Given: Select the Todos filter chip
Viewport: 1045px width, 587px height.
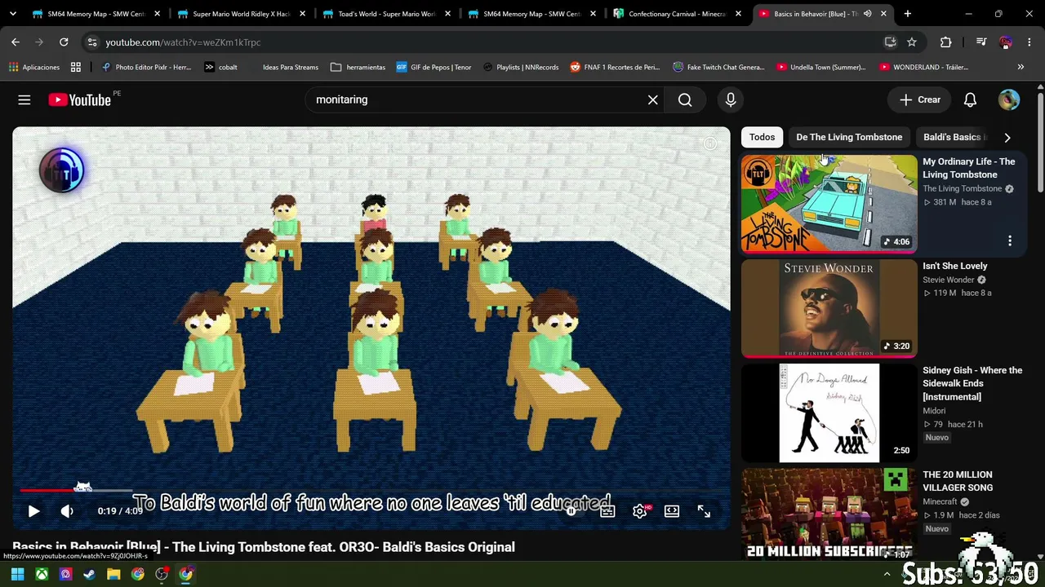Looking at the screenshot, I should point(762,137).
